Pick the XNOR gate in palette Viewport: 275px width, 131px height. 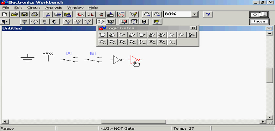click(162, 35)
